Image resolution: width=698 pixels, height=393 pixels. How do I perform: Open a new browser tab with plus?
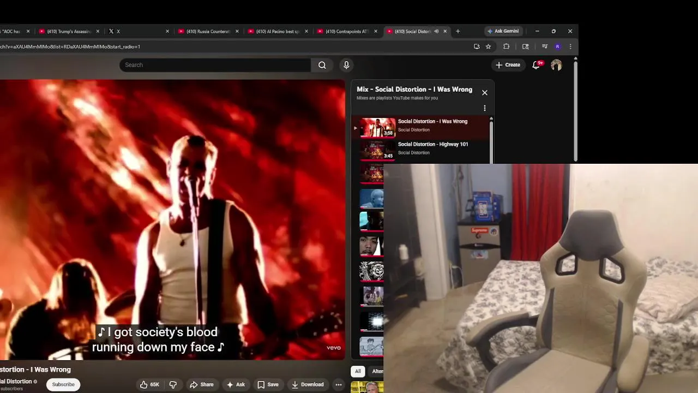tap(458, 31)
